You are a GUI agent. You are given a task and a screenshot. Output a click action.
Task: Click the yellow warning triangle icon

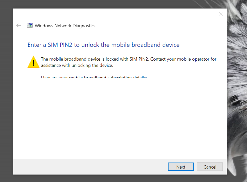tap(33, 62)
